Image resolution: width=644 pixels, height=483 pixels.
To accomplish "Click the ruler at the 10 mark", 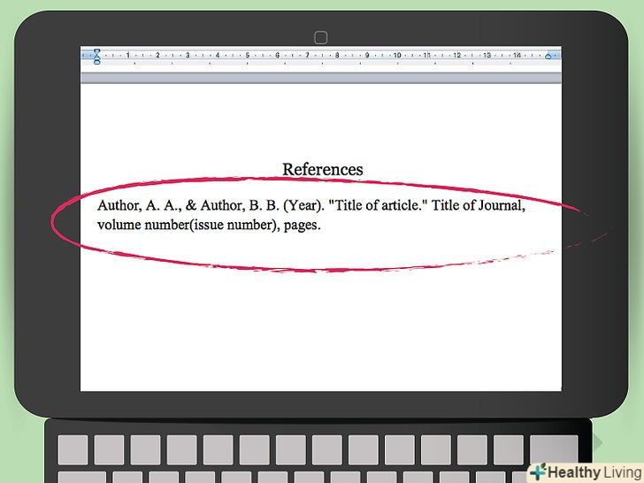I will (x=396, y=56).
